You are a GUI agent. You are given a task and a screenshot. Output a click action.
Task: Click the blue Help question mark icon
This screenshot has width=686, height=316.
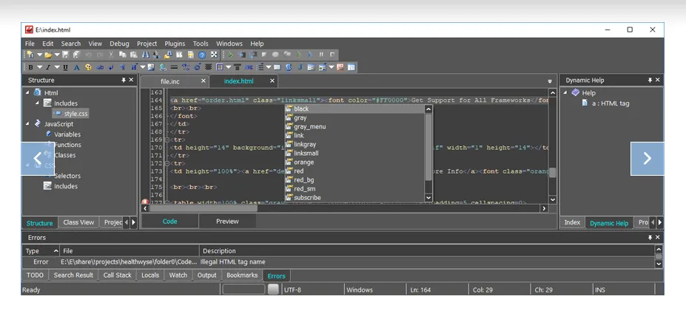click(x=202, y=55)
